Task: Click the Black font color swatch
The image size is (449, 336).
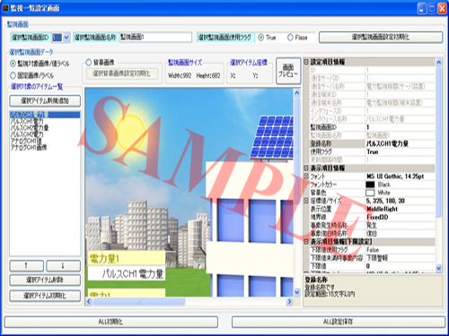Action: point(370,185)
